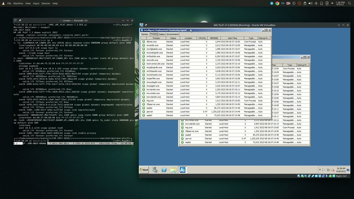This screenshot has width=354, height=199.
Task: Click the search magnifier in top panel
Action: click(349, 3)
